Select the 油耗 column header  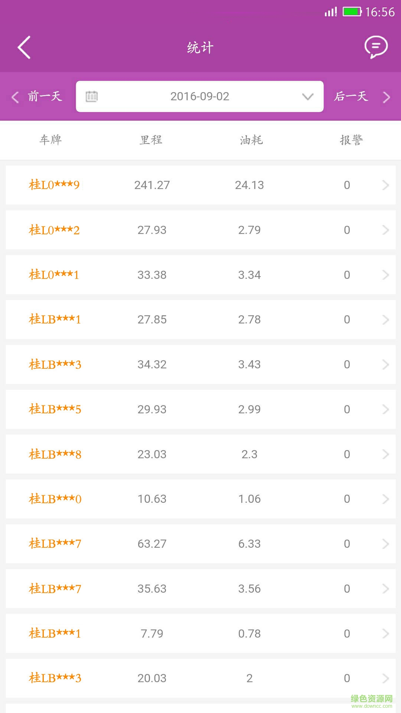[x=251, y=140]
